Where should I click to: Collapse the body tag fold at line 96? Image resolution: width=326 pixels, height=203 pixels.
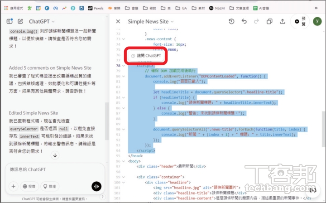click(x=124, y=161)
